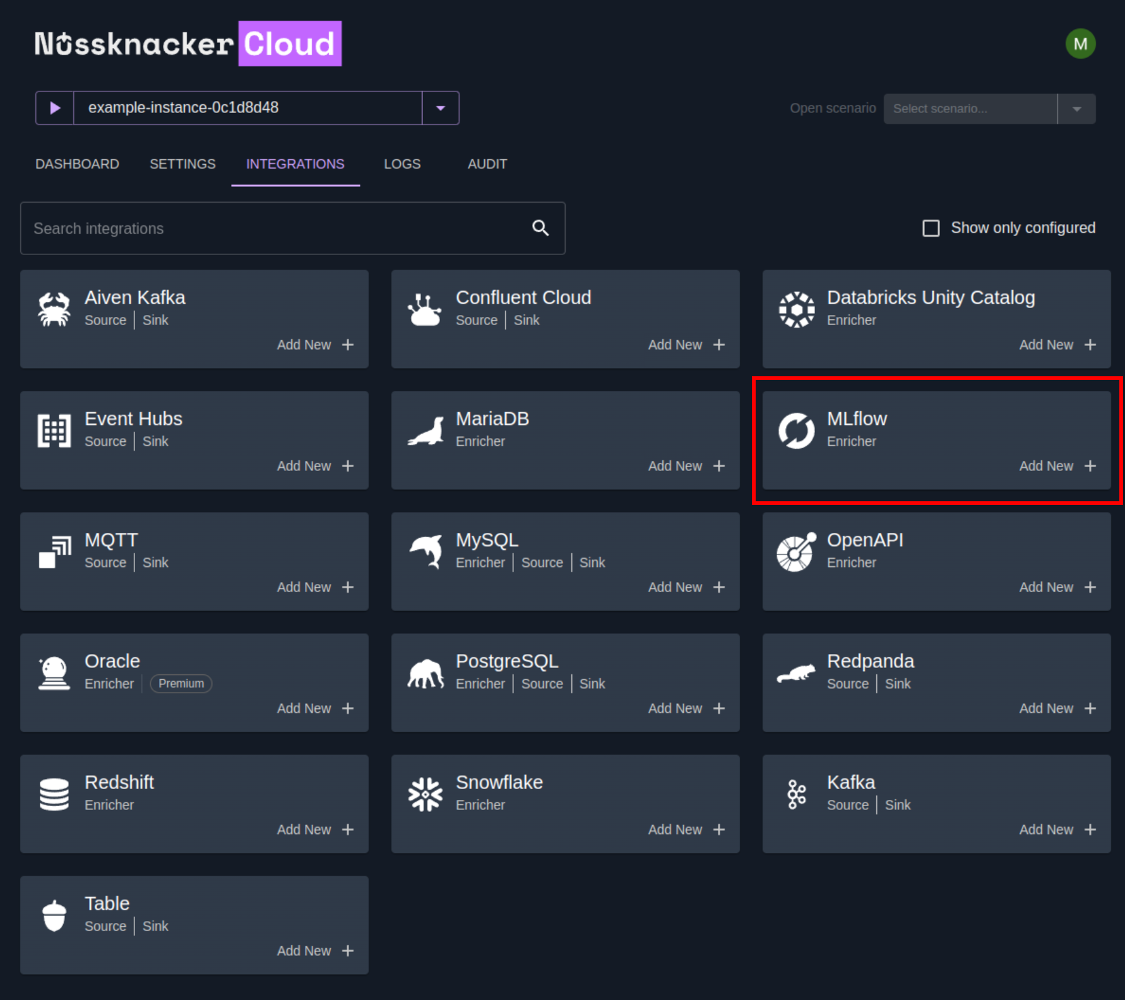Click the Redshift card title
Viewport: 1125px width, 1000px height.
[119, 782]
